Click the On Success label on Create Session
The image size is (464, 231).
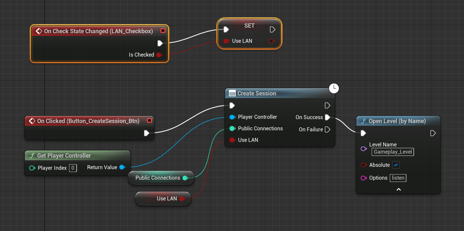309,117
